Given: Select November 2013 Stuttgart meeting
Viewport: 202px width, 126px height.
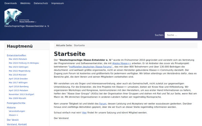Looking at the screenshot, I should click(22, 94).
